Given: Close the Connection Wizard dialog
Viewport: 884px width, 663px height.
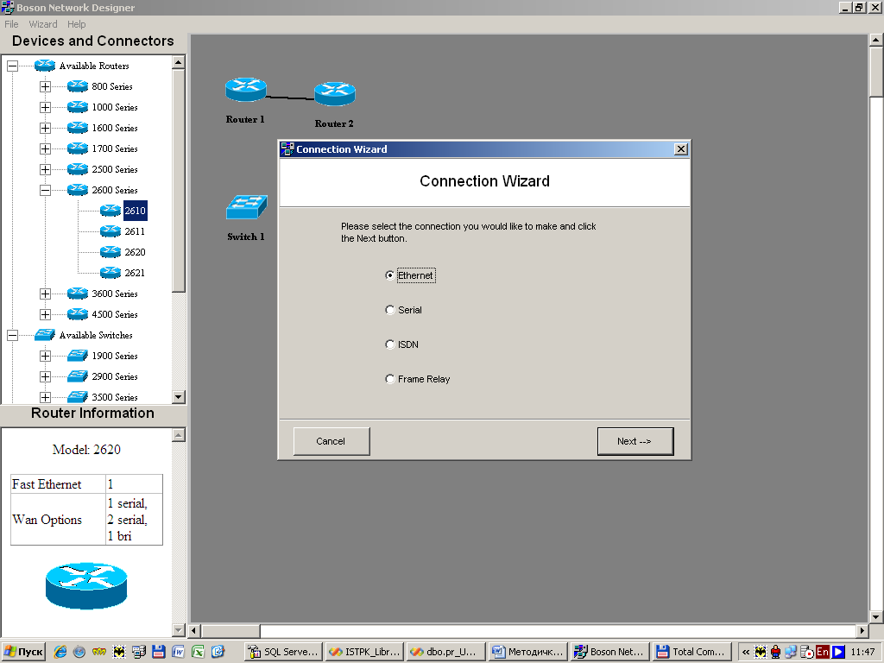Looking at the screenshot, I should pyautogui.click(x=681, y=149).
